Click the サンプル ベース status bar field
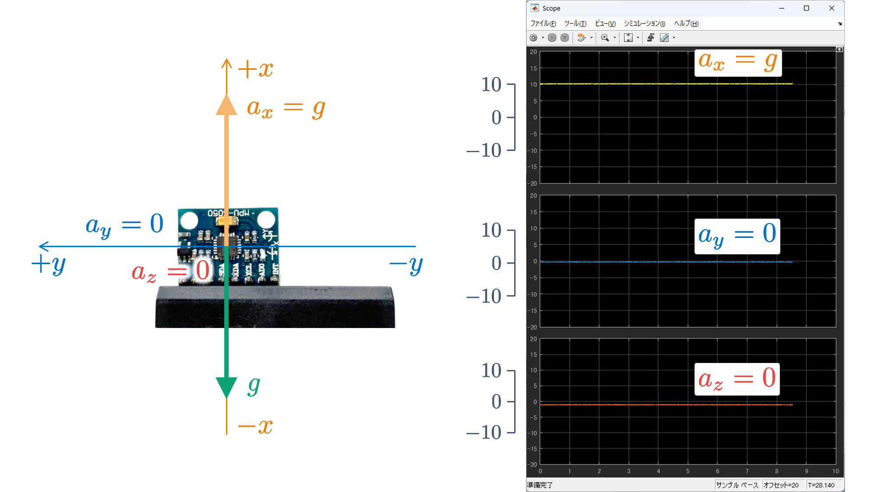Image resolution: width=876 pixels, height=492 pixels. click(x=737, y=485)
